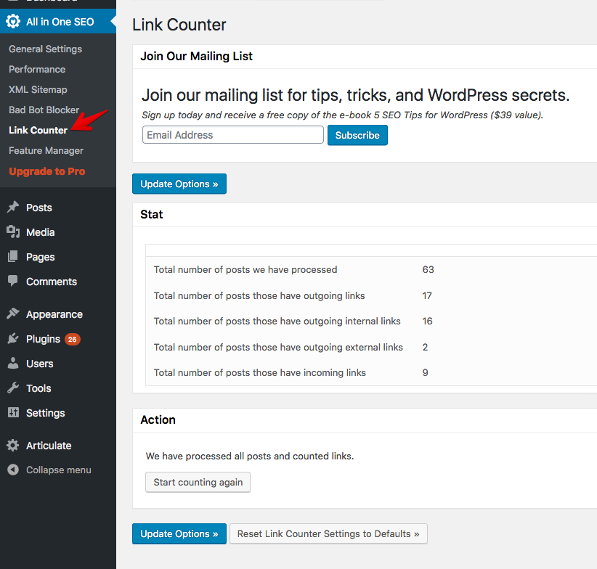Image resolution: width=597 pixels, height=569 pixels.
Task: Click Start counting again button
Action: [x=198, y=482]
